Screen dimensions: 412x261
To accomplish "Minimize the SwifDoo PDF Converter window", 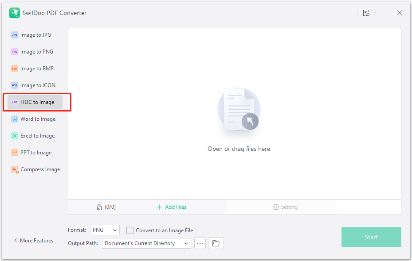I will tap(384, 13).
